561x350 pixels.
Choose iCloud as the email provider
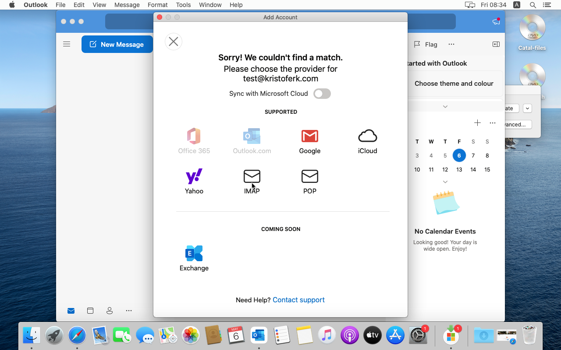click(367, 136)
